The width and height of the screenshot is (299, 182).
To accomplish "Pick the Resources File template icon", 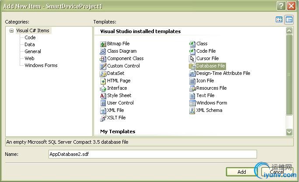I will point(192,88).
